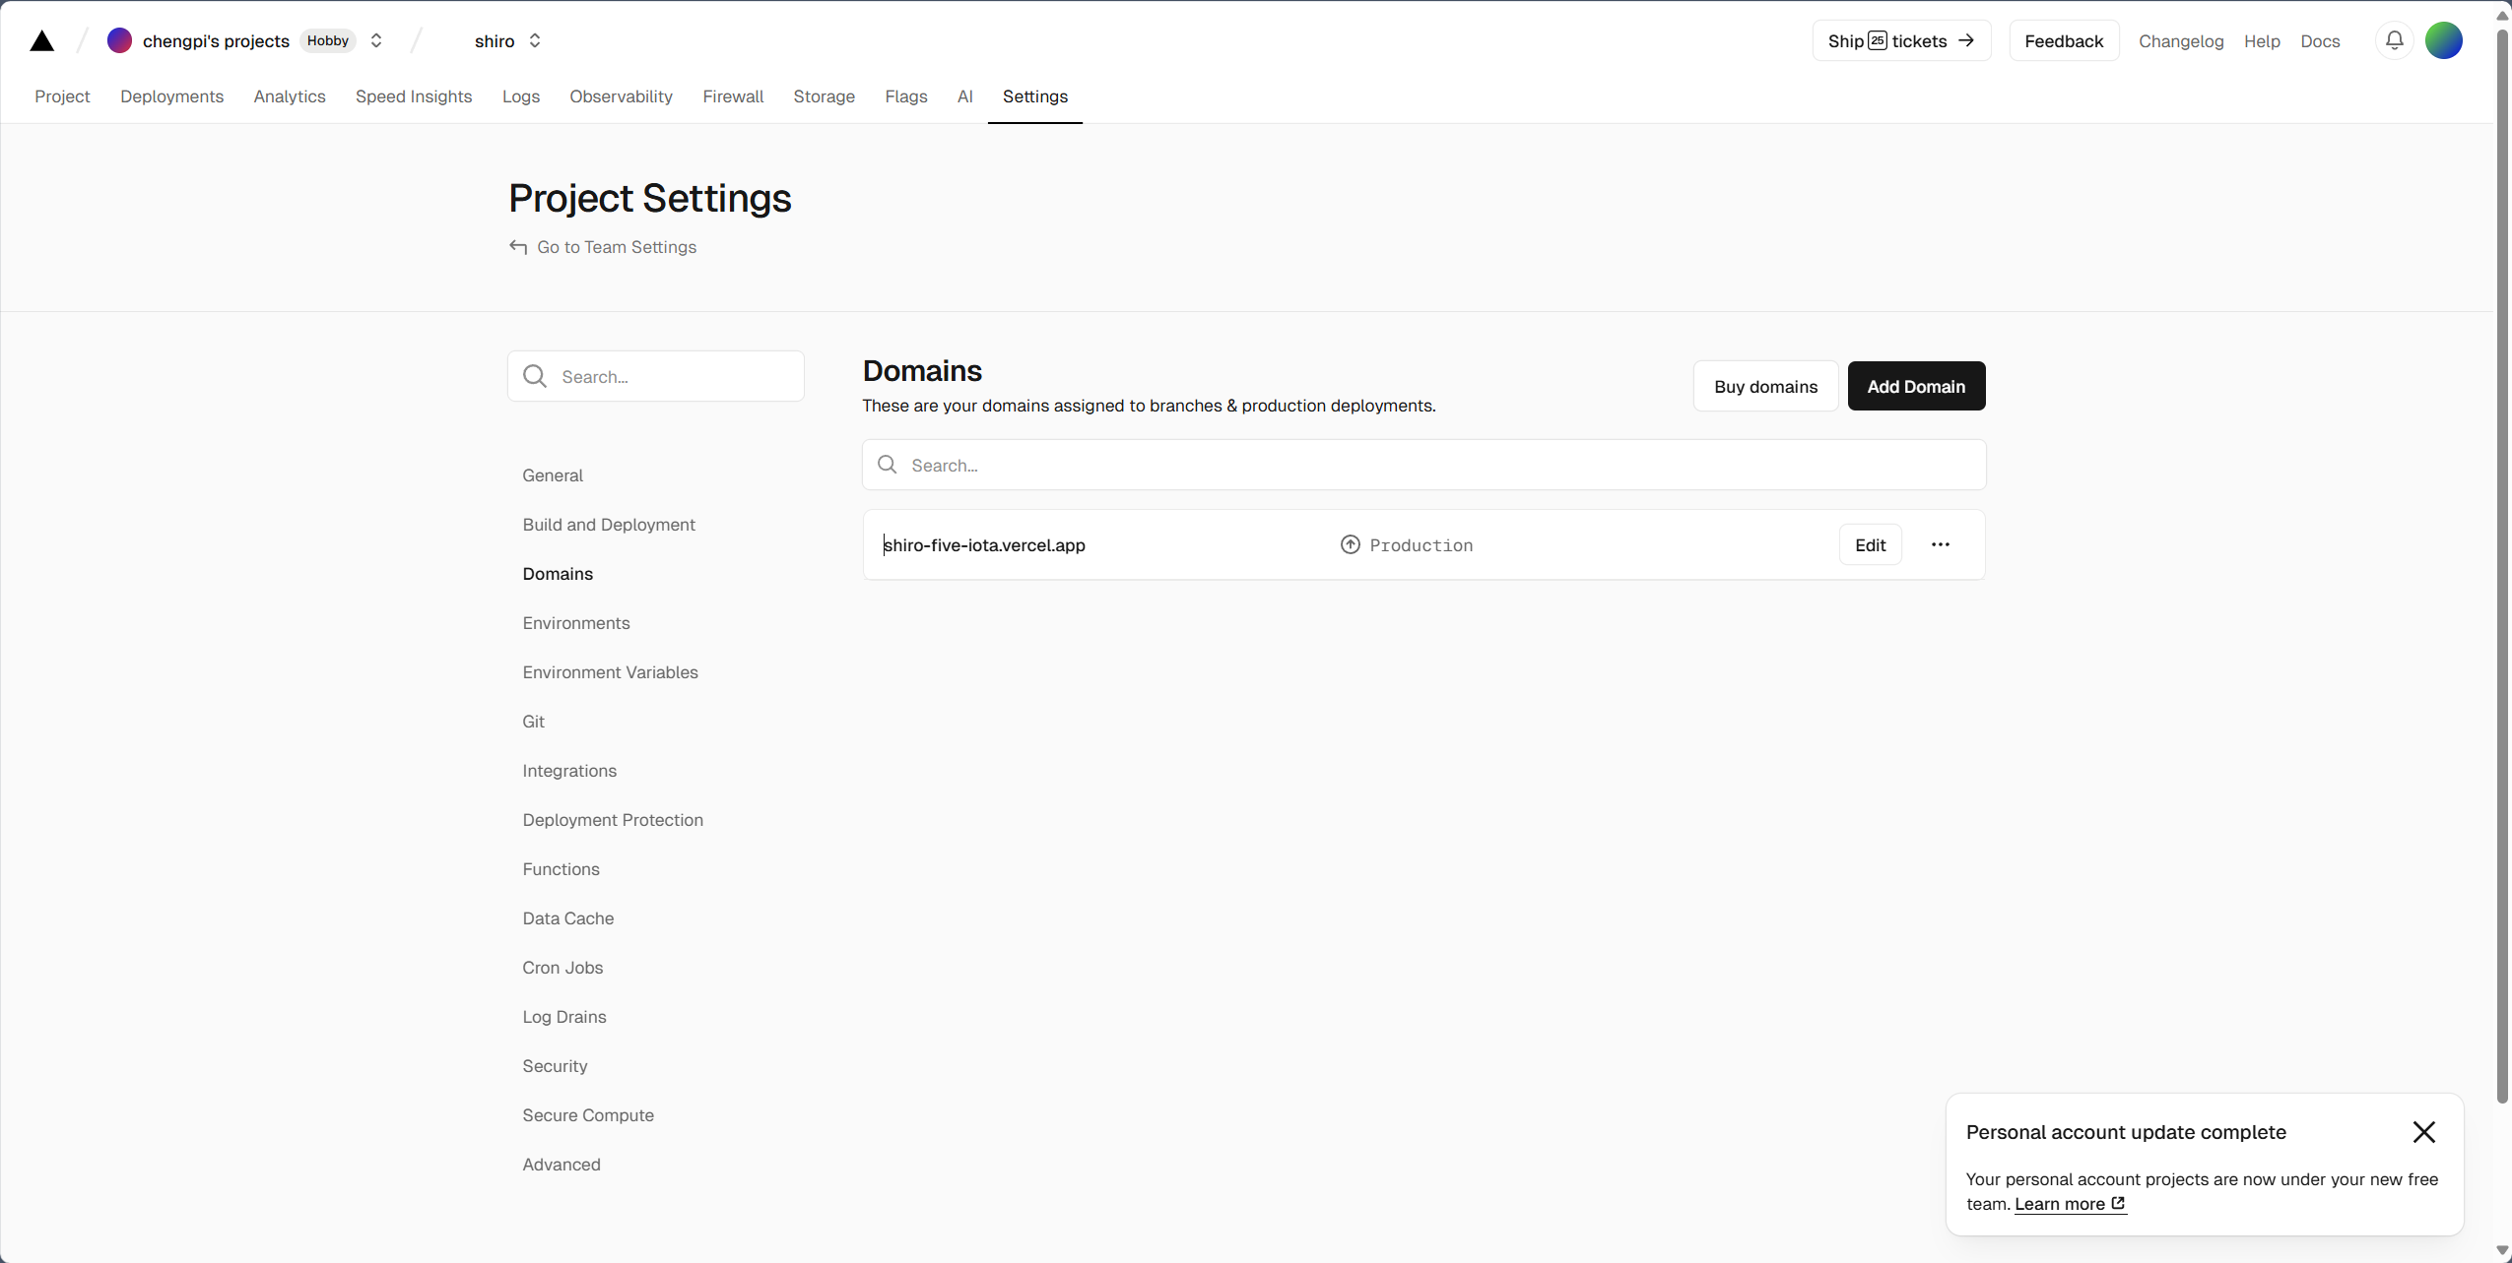This screenshot has width=2512, height=1263.
Task: Open General settings section
Action: click(553, 475)
